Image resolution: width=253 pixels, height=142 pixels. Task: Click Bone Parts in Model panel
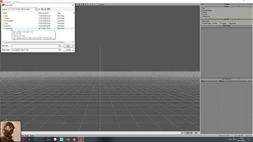(x=206, y=21)
